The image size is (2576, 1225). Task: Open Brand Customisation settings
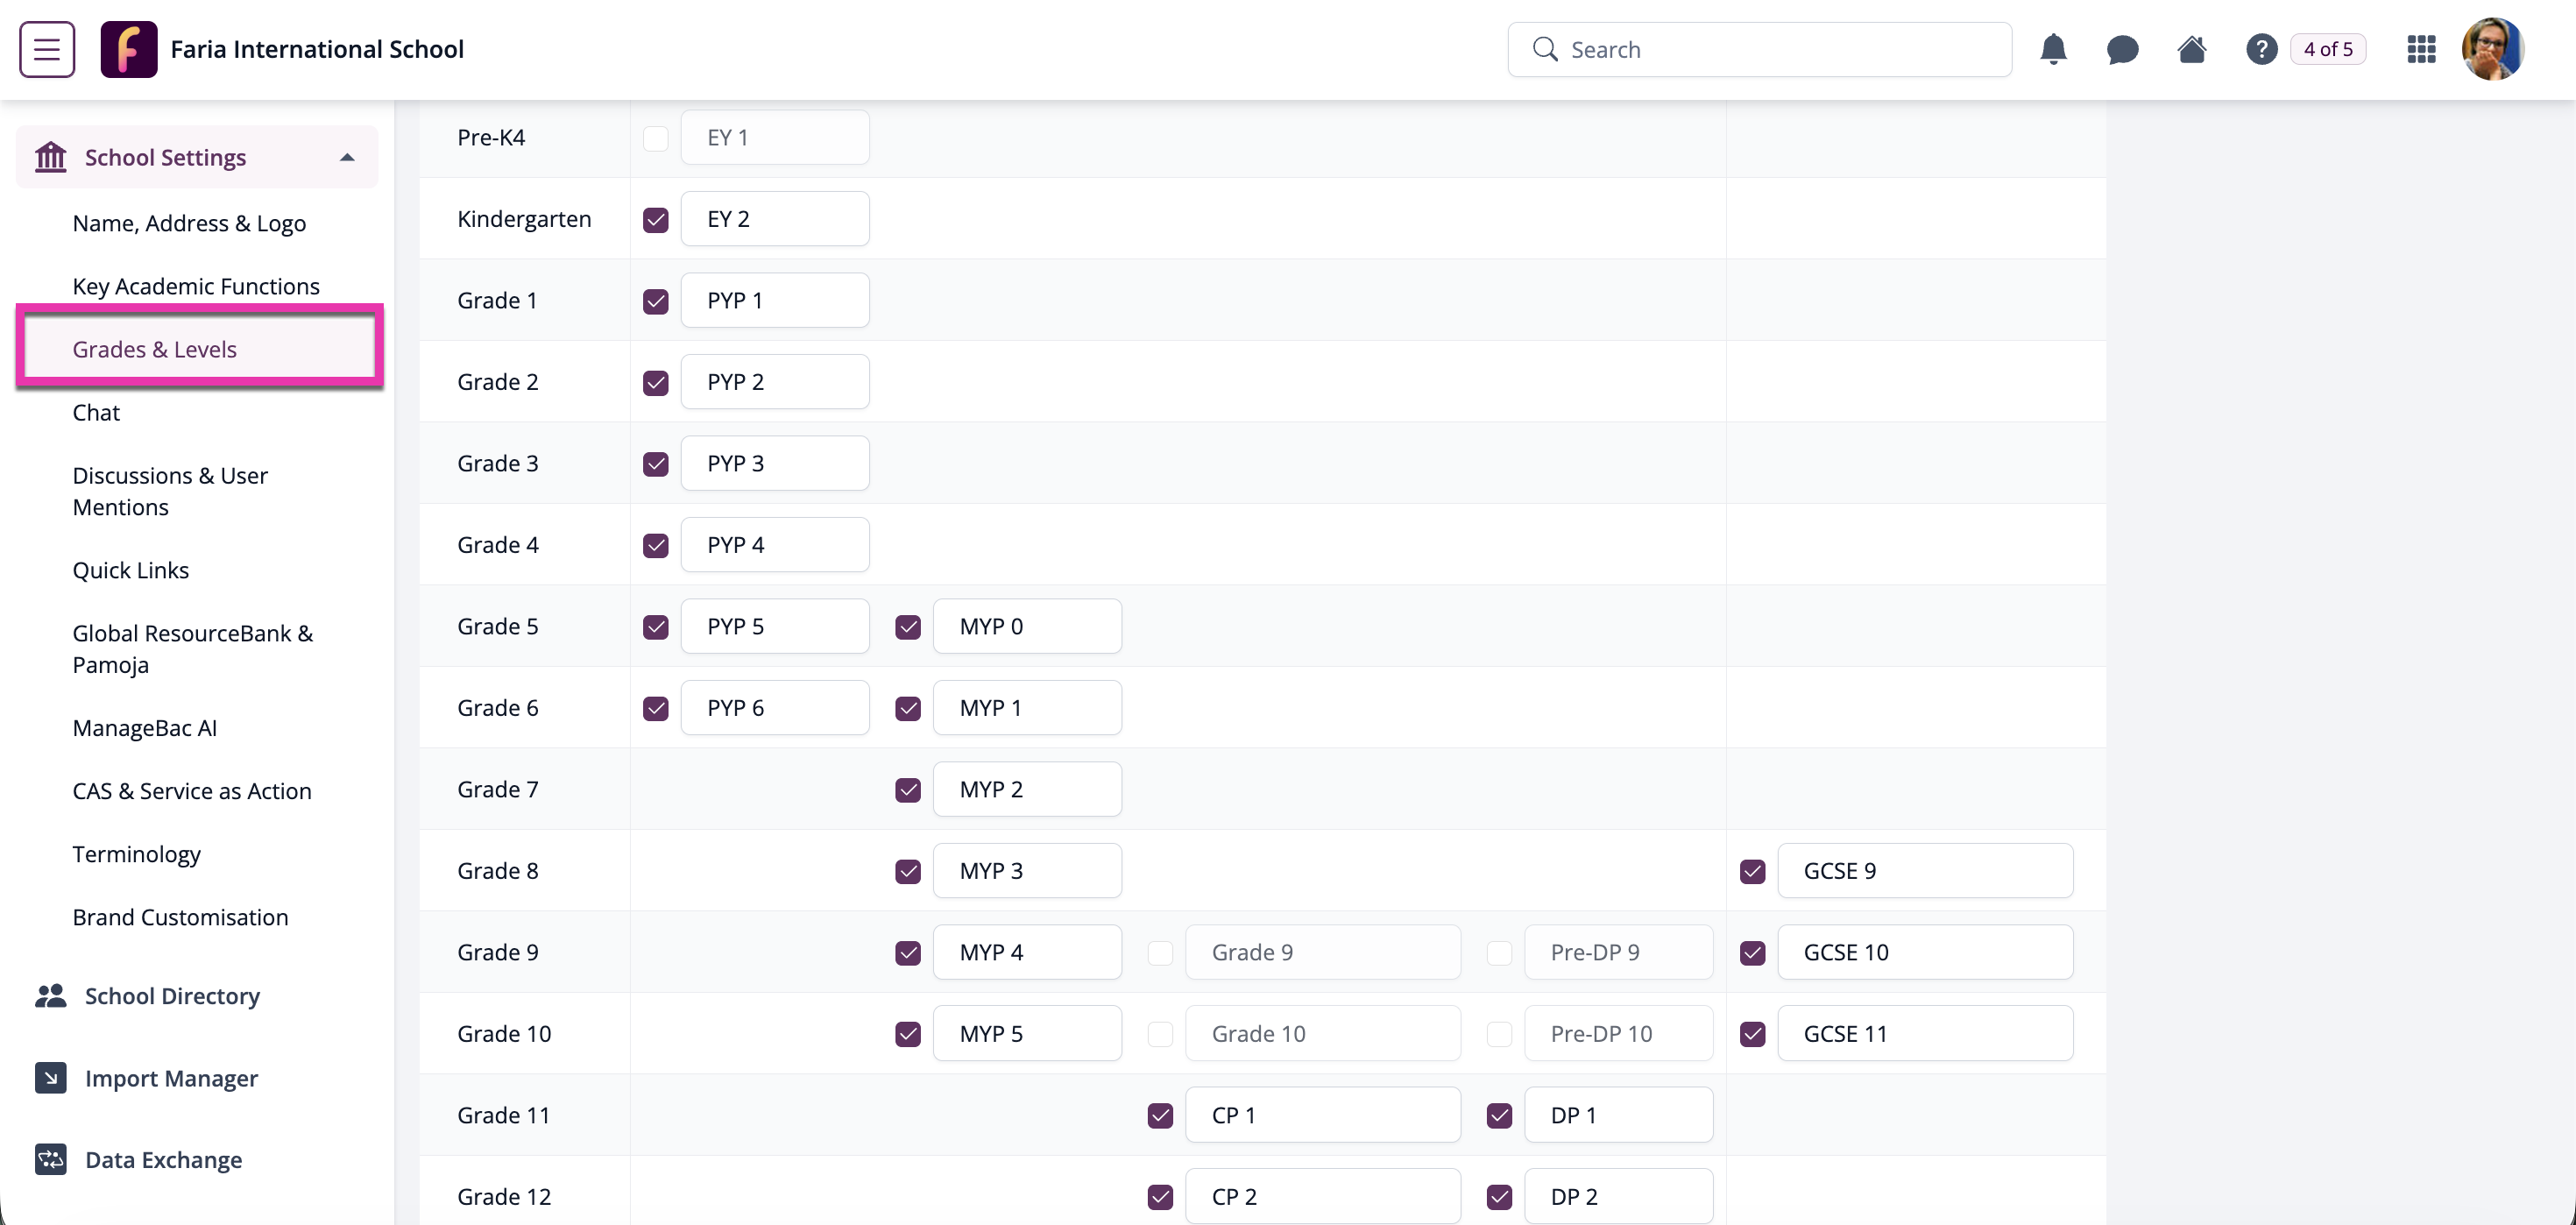point(180,917)
